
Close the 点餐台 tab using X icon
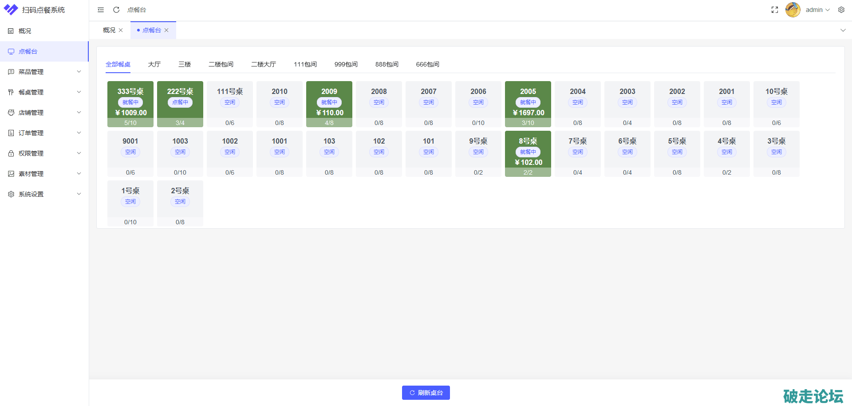pos(166,30)
